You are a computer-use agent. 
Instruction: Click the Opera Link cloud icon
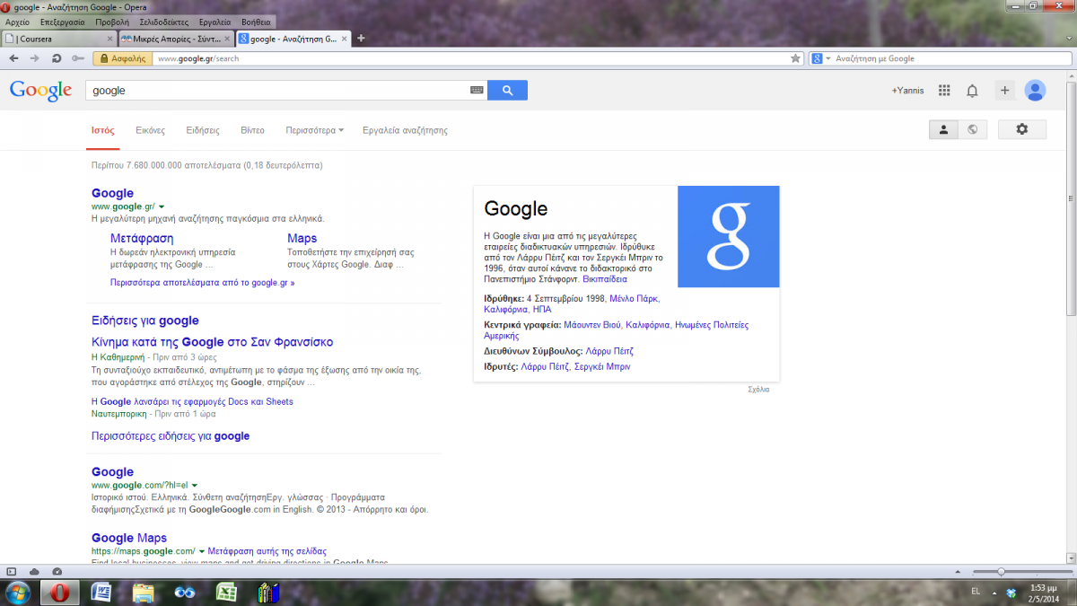coord(34,572)
